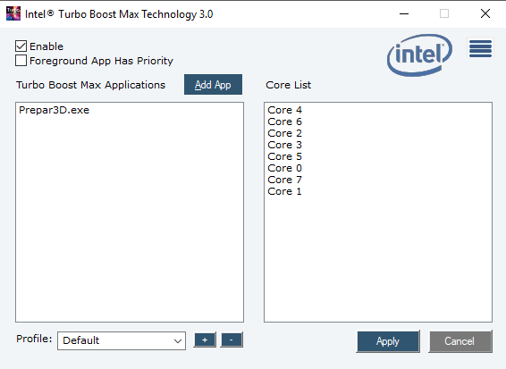
Task: Cancel the changes
Action: [x=460, y=341]
